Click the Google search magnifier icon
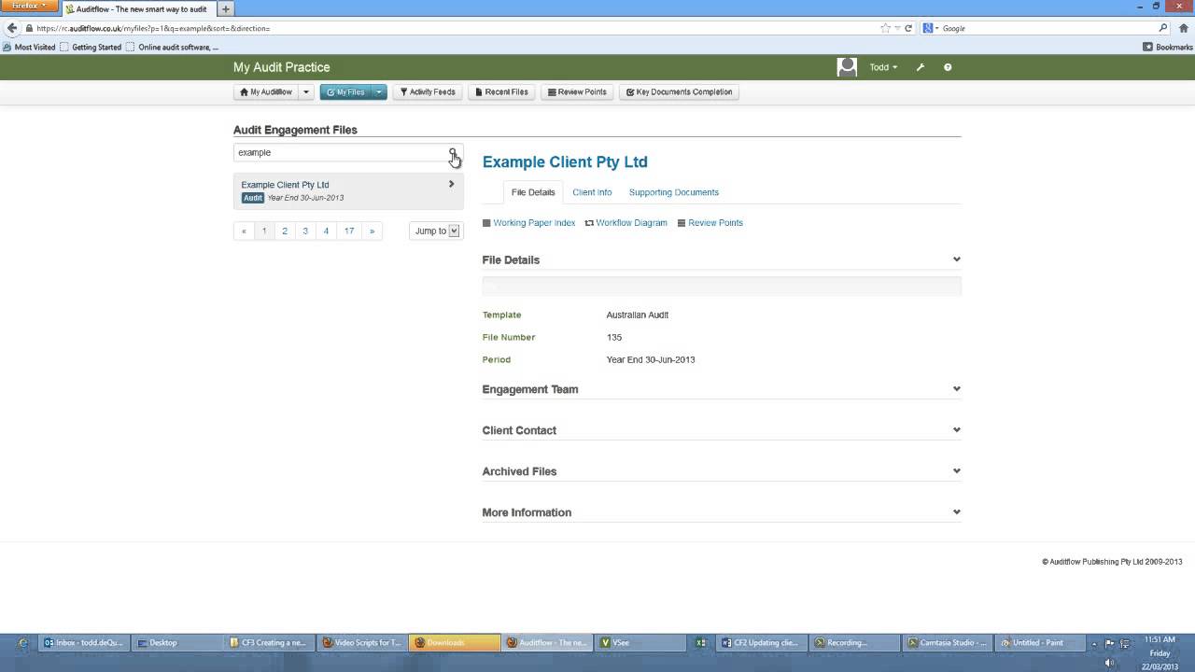 pyautogui.click(x=1163, y=28)
